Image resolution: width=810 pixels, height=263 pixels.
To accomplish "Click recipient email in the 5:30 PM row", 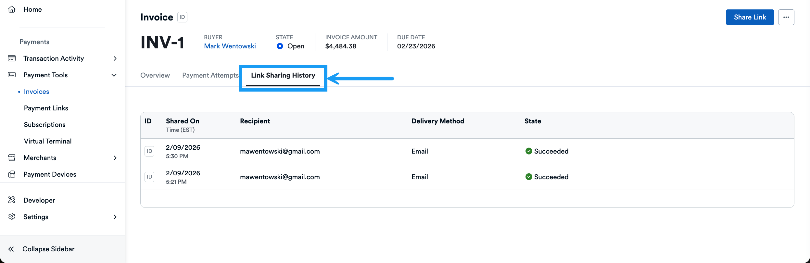I will (280, 151).
